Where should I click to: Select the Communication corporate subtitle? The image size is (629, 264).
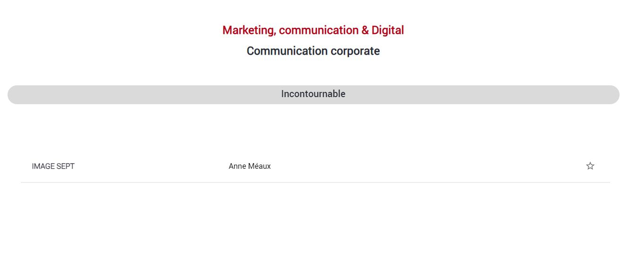coord(313,51)
